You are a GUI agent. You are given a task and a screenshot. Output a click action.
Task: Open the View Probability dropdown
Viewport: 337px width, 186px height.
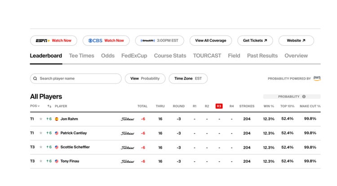(x=145, y=79)
